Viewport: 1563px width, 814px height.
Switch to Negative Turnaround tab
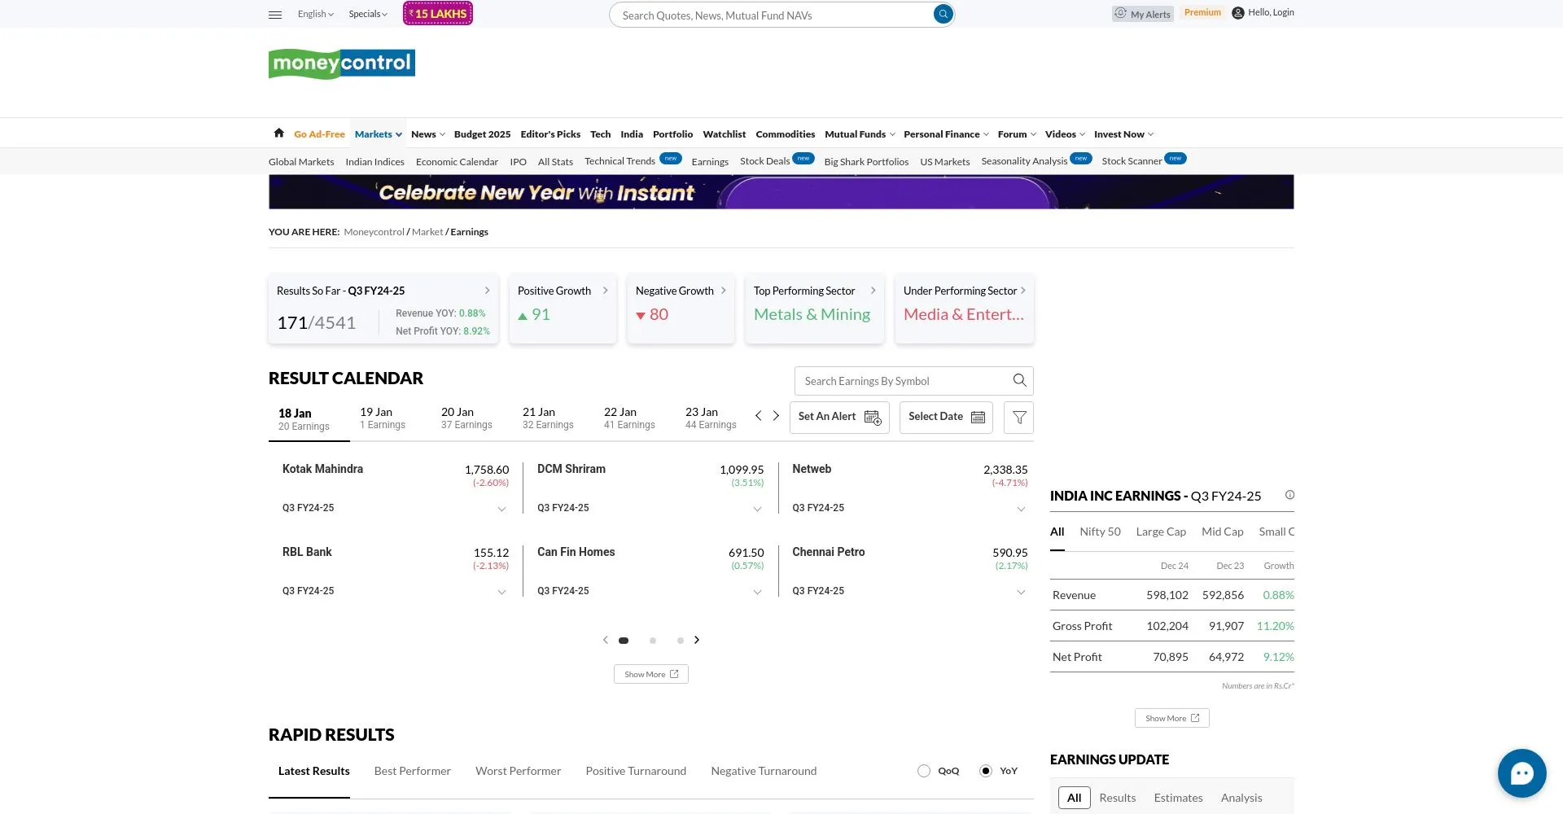[x=764, y=771]
